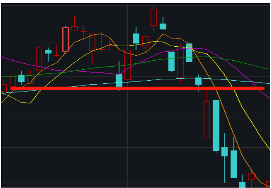The width and height of the screenshot is (271, 188).
Task: Click the right end of the red support line
Action: (x=262, y=89)
